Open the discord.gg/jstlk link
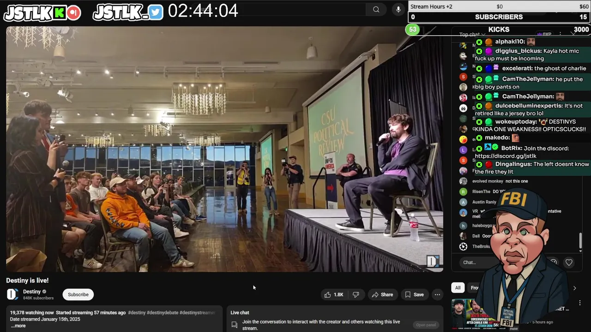Screen dimensions: 591x332 coord(506,156)
